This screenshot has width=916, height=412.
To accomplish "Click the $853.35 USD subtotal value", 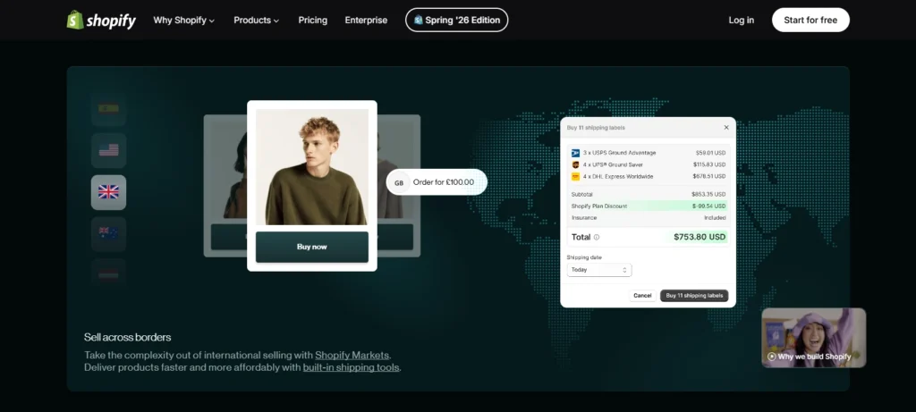I will [708, 194].
